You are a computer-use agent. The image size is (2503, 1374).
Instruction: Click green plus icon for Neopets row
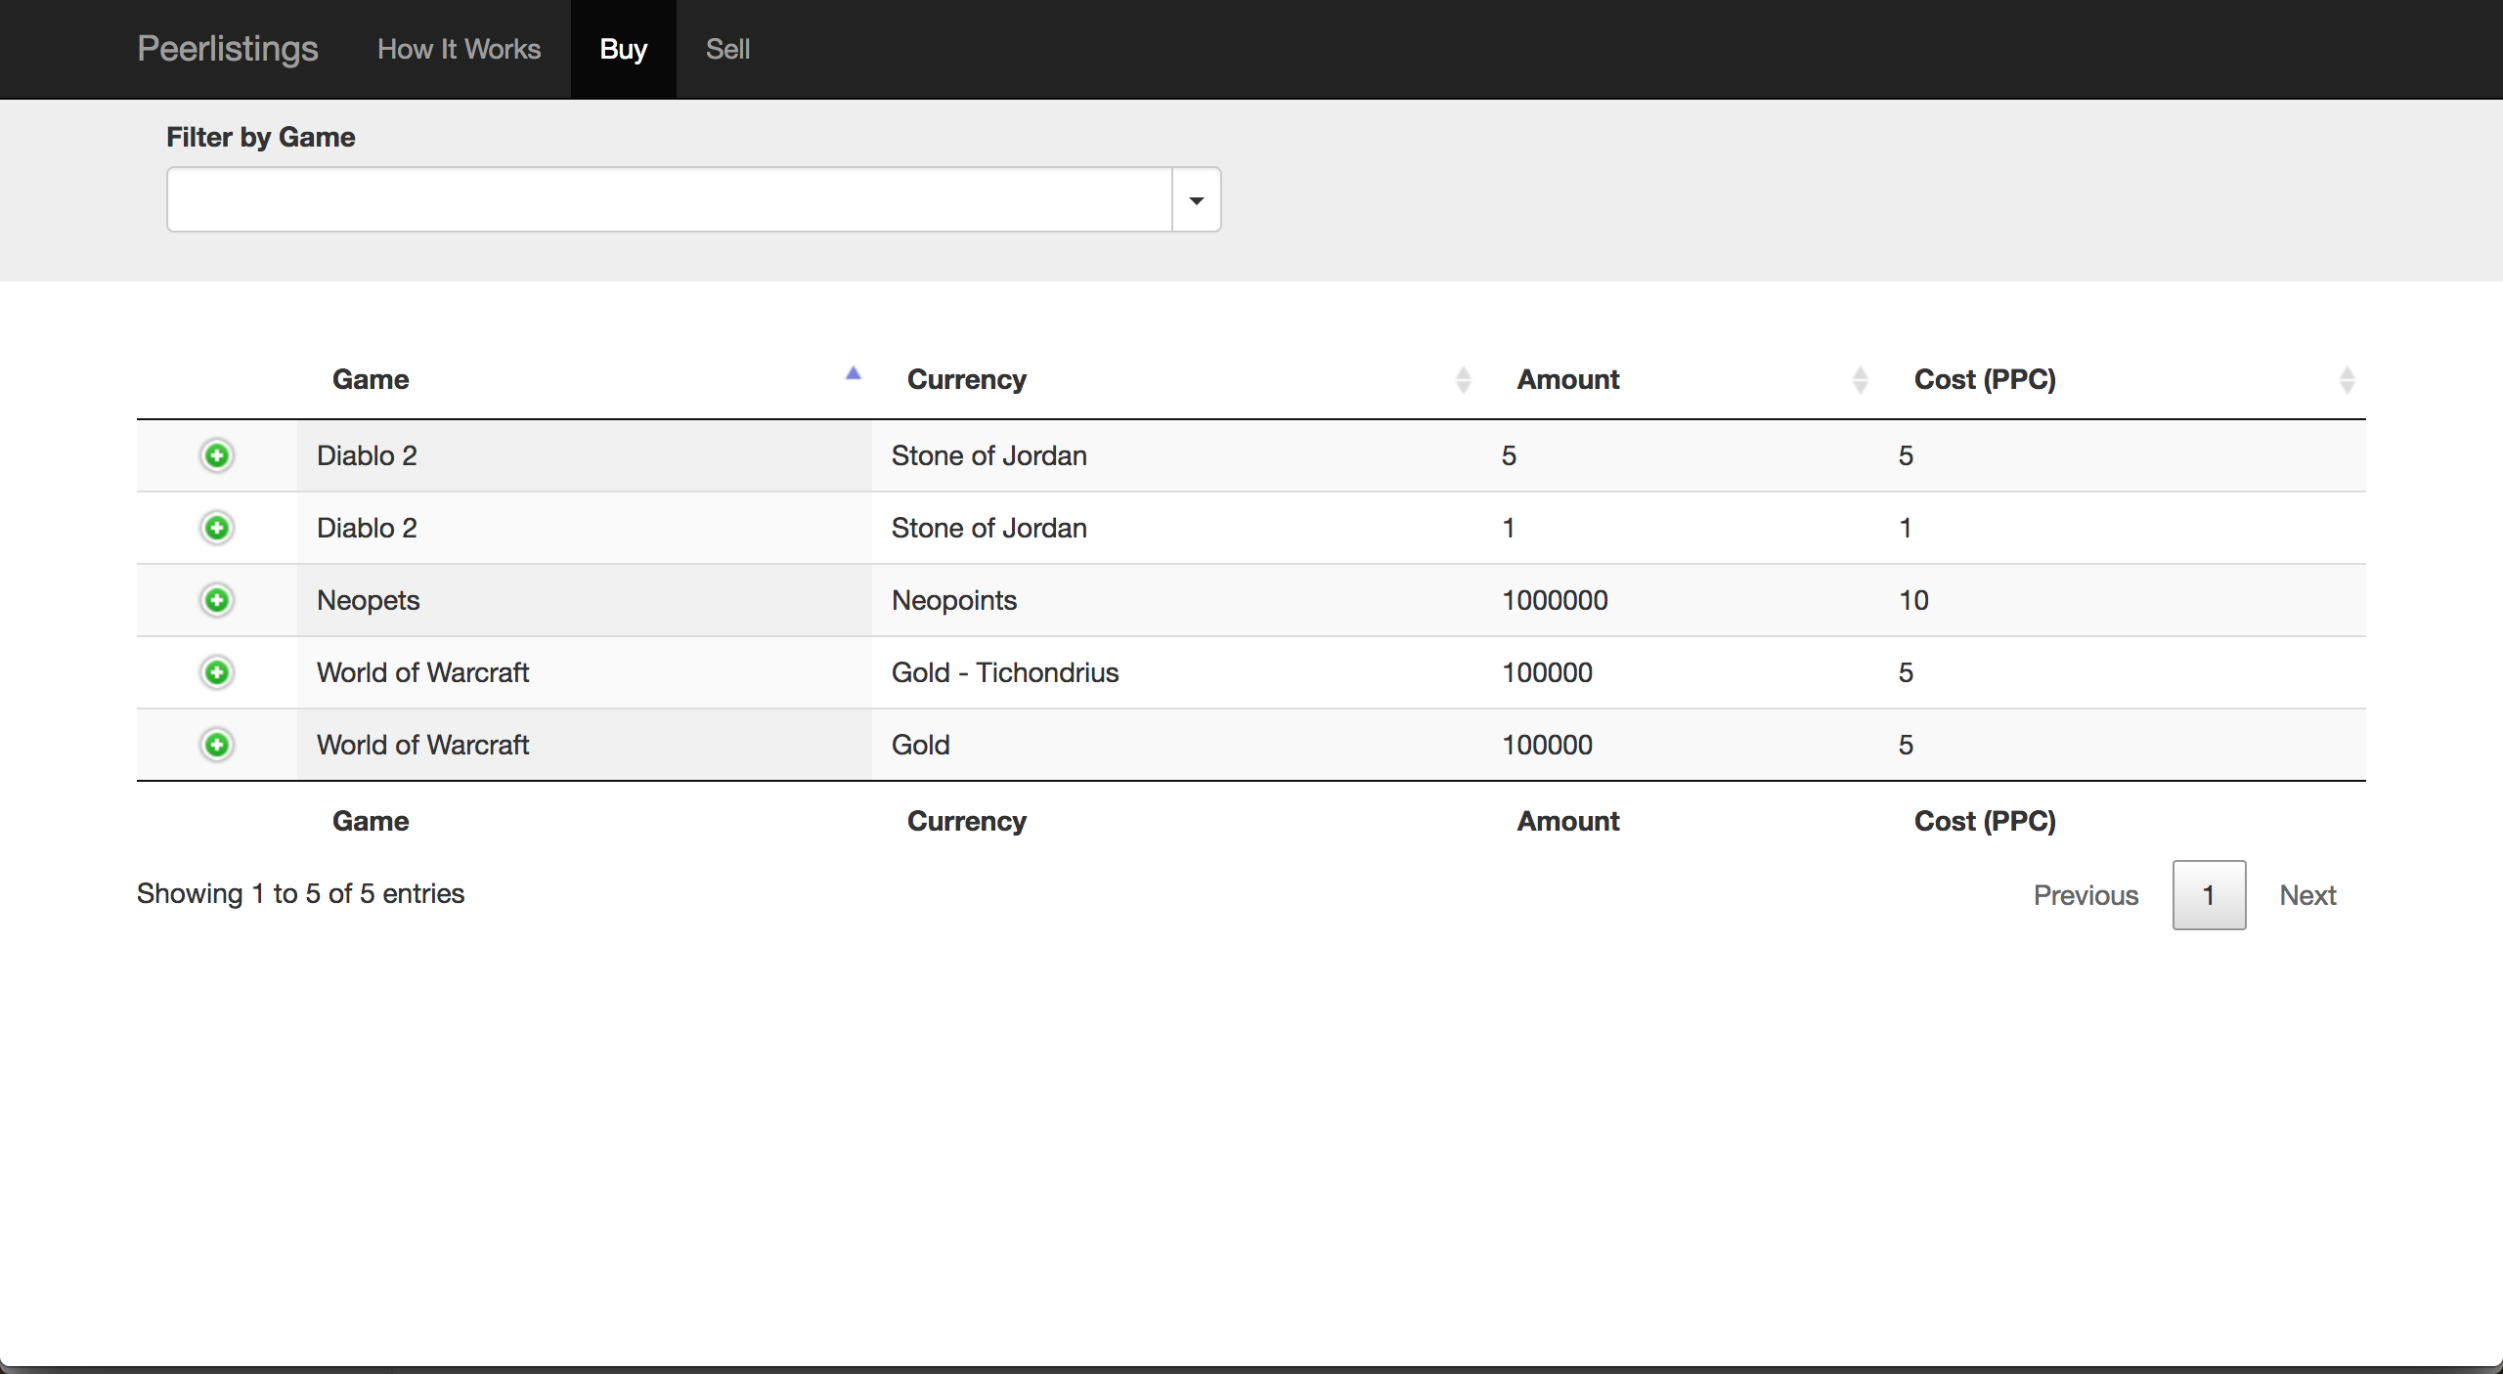tap(217, 600)
